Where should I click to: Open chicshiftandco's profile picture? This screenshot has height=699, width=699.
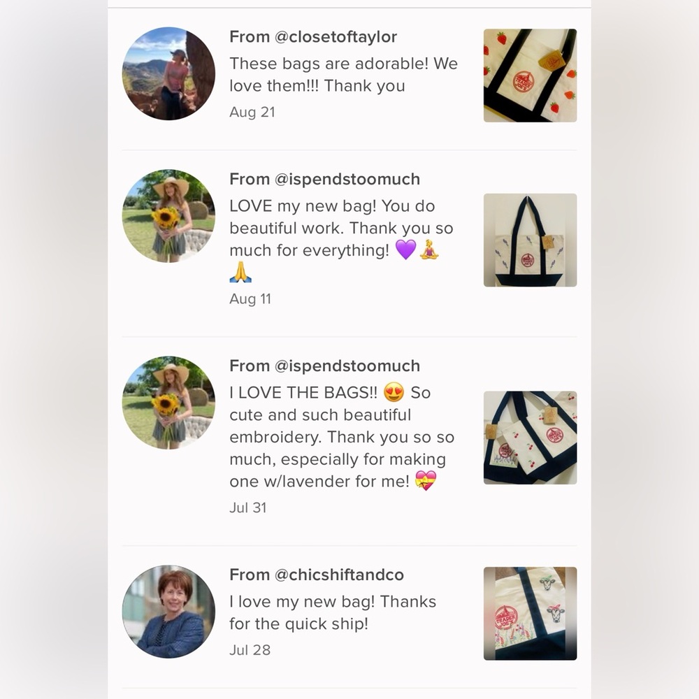coord(168,612)
